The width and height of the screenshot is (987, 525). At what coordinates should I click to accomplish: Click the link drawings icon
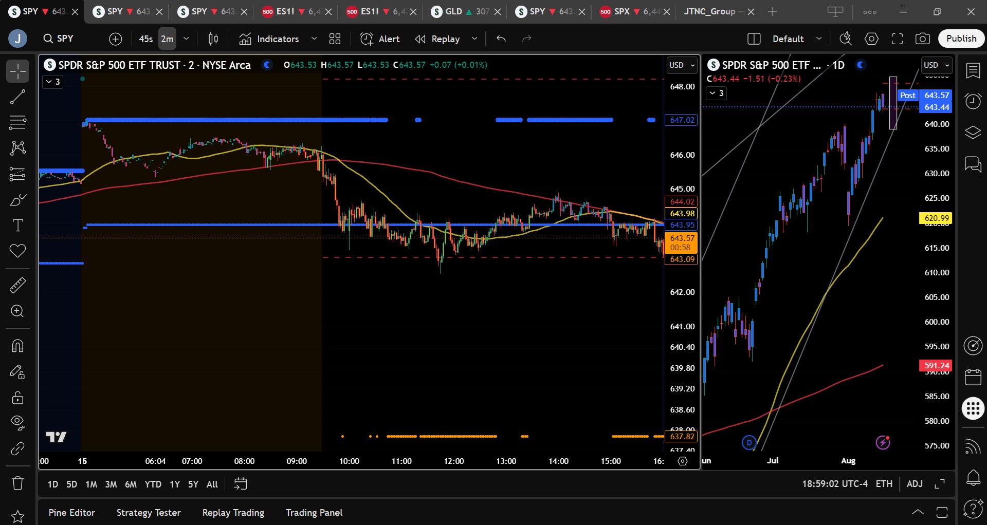point(17,448)
